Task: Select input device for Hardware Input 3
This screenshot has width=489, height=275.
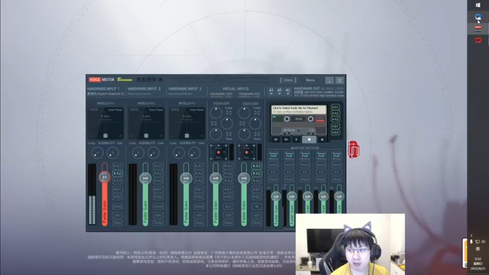Action: 180,94
